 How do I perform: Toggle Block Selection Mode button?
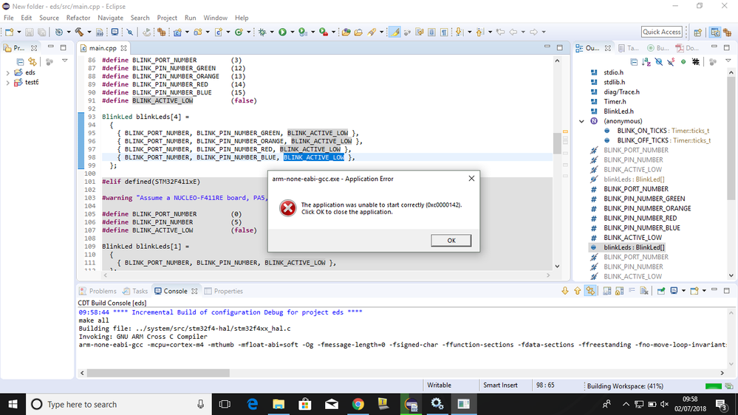click(x=431, y=32)
